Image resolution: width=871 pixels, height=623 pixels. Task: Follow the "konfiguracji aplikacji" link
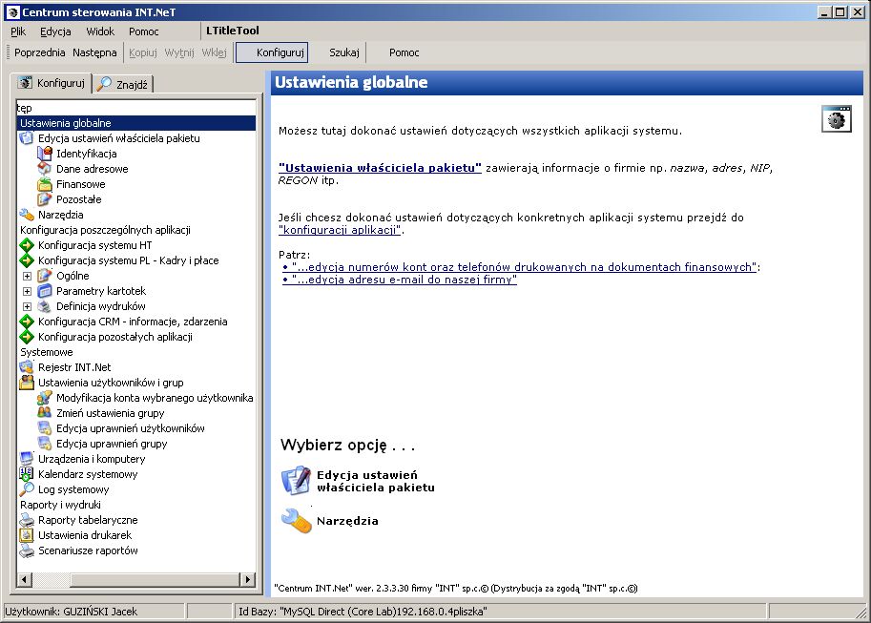340,230
